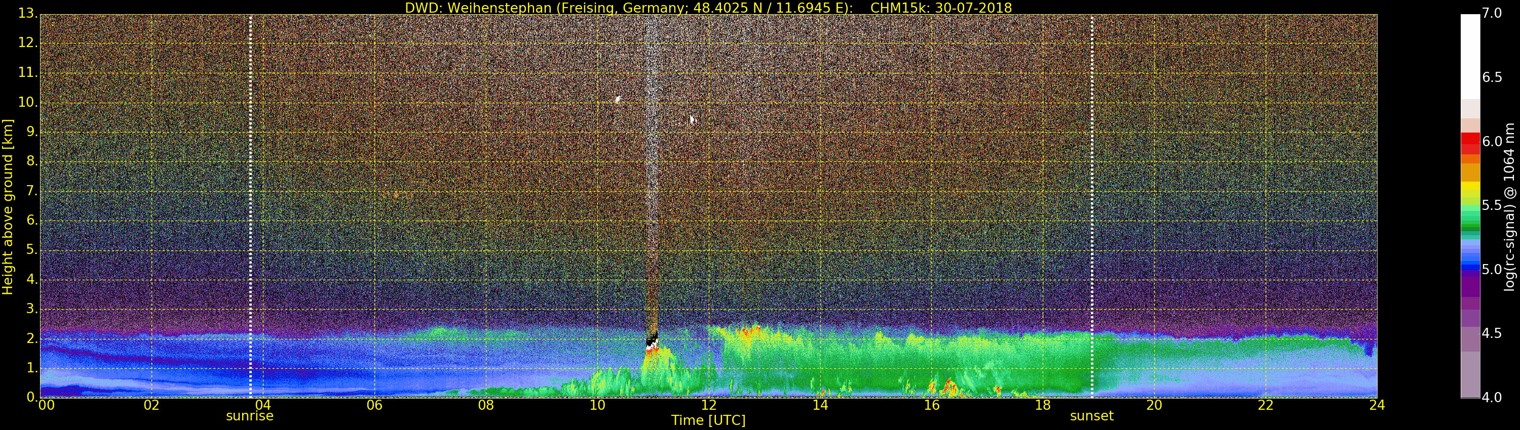Viewport: 1520px width, 430px height.
Task: Click the colorbar value '6.5'
Action: point(1492,77)
